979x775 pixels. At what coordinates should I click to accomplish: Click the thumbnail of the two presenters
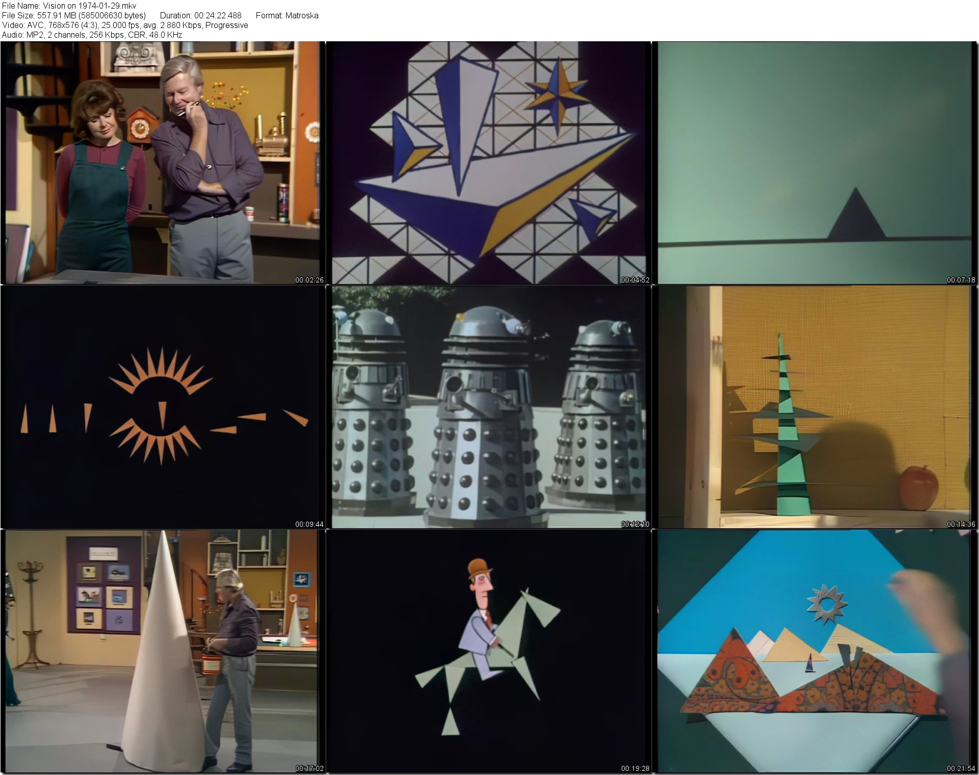tap(162, 162)
